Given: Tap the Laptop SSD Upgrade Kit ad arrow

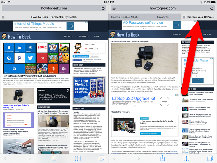Looking at the screenshot, I should click(164, 101).
